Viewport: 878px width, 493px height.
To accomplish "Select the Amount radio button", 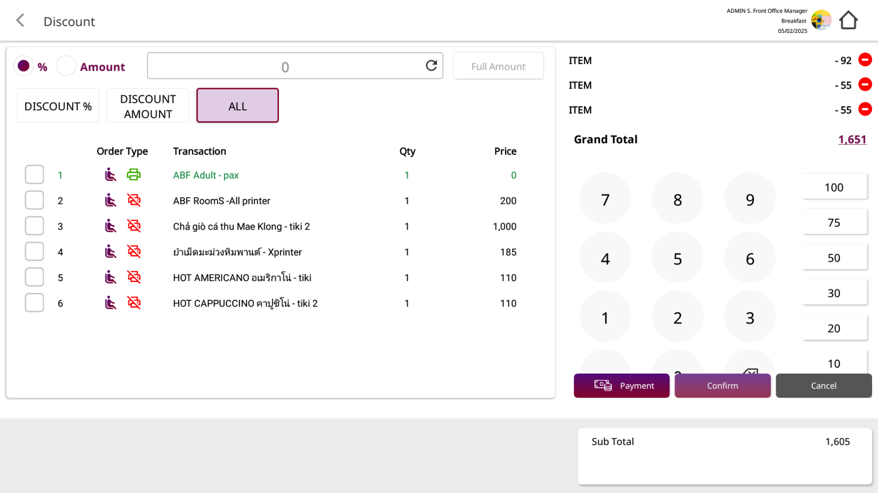I will 66,66.
